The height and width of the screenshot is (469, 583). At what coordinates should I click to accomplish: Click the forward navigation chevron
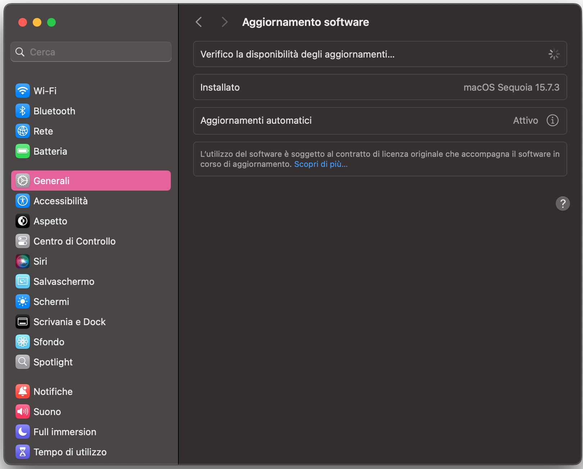coord(224,22)
